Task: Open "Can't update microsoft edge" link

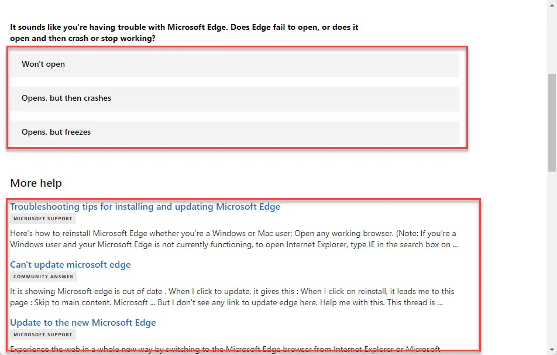Action: click(x=70, y=265)
